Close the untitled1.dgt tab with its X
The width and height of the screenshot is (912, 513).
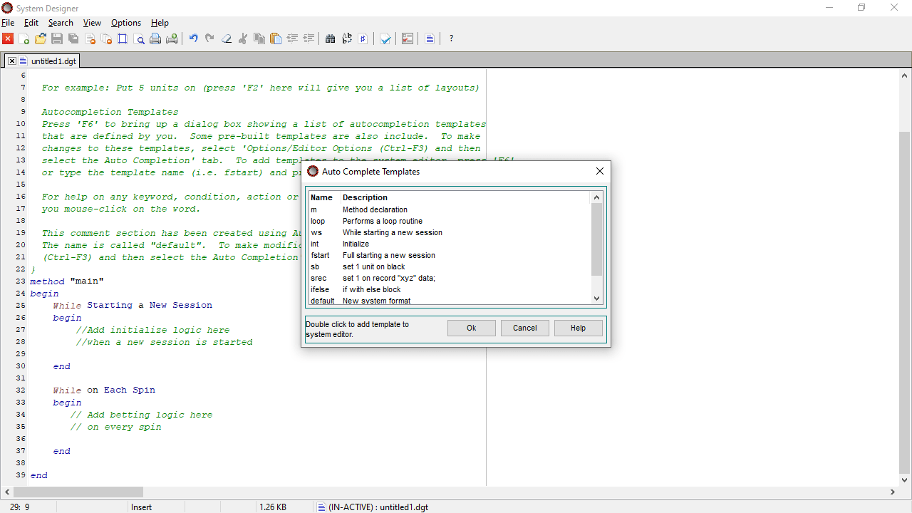click(12, 61)
